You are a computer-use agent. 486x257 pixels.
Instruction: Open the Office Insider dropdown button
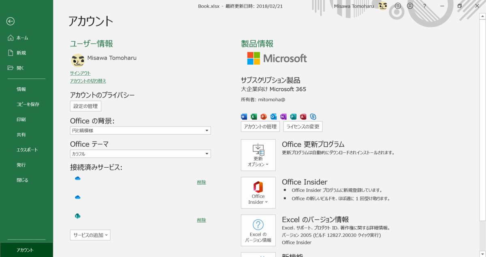point(258,193)
